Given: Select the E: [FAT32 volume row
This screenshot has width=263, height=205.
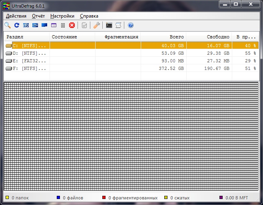Looking at the screenshot, I should 131,61.
